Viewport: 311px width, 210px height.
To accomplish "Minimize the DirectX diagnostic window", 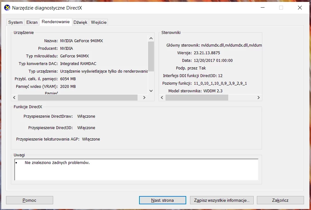I will click(263, 8).
